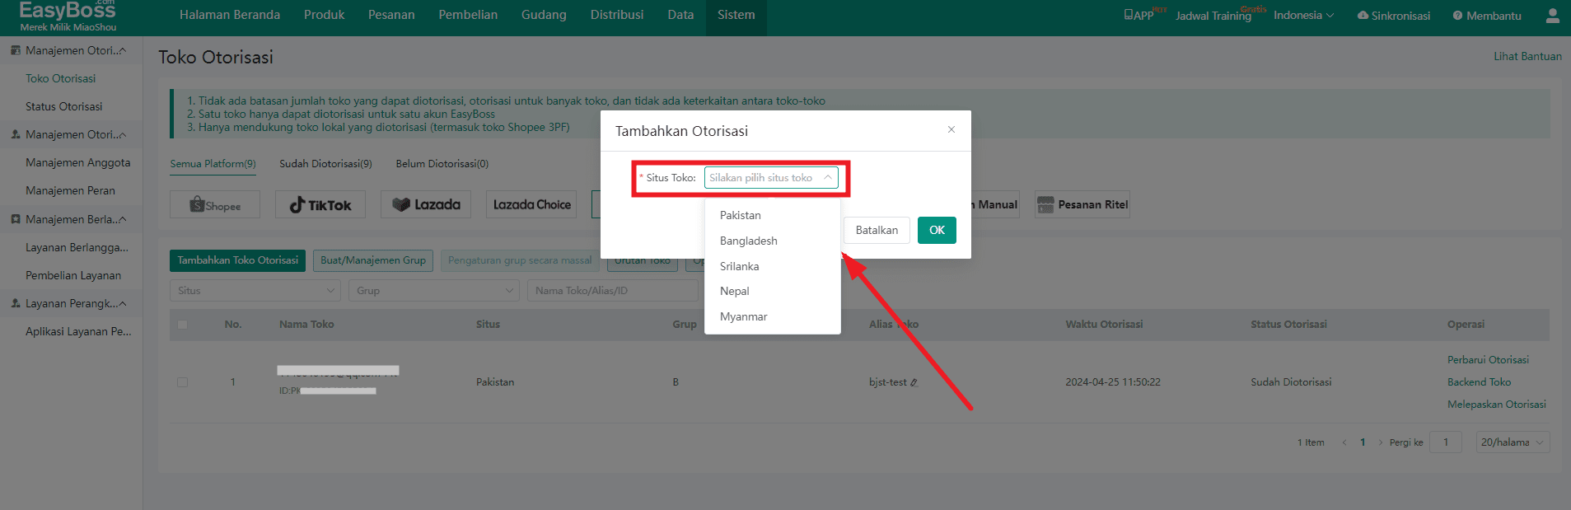1571x510 pixels.
Task: Focus the Pergi ke page number field
Action: click(1446, 442)
